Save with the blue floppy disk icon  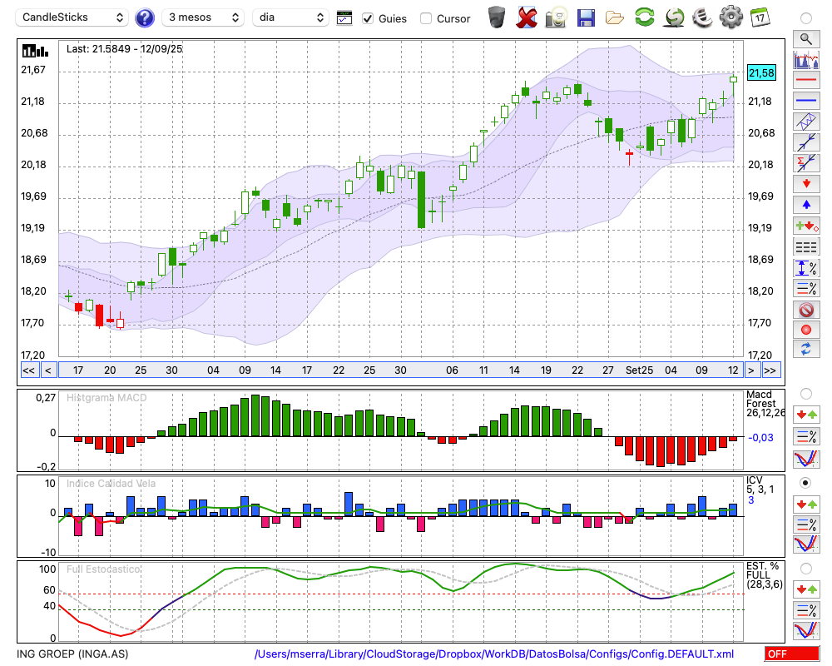pos(586,18)
